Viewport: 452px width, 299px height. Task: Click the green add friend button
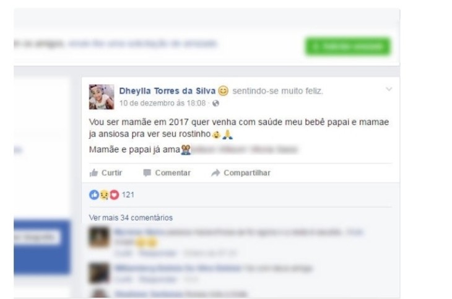tap(348, 46)
